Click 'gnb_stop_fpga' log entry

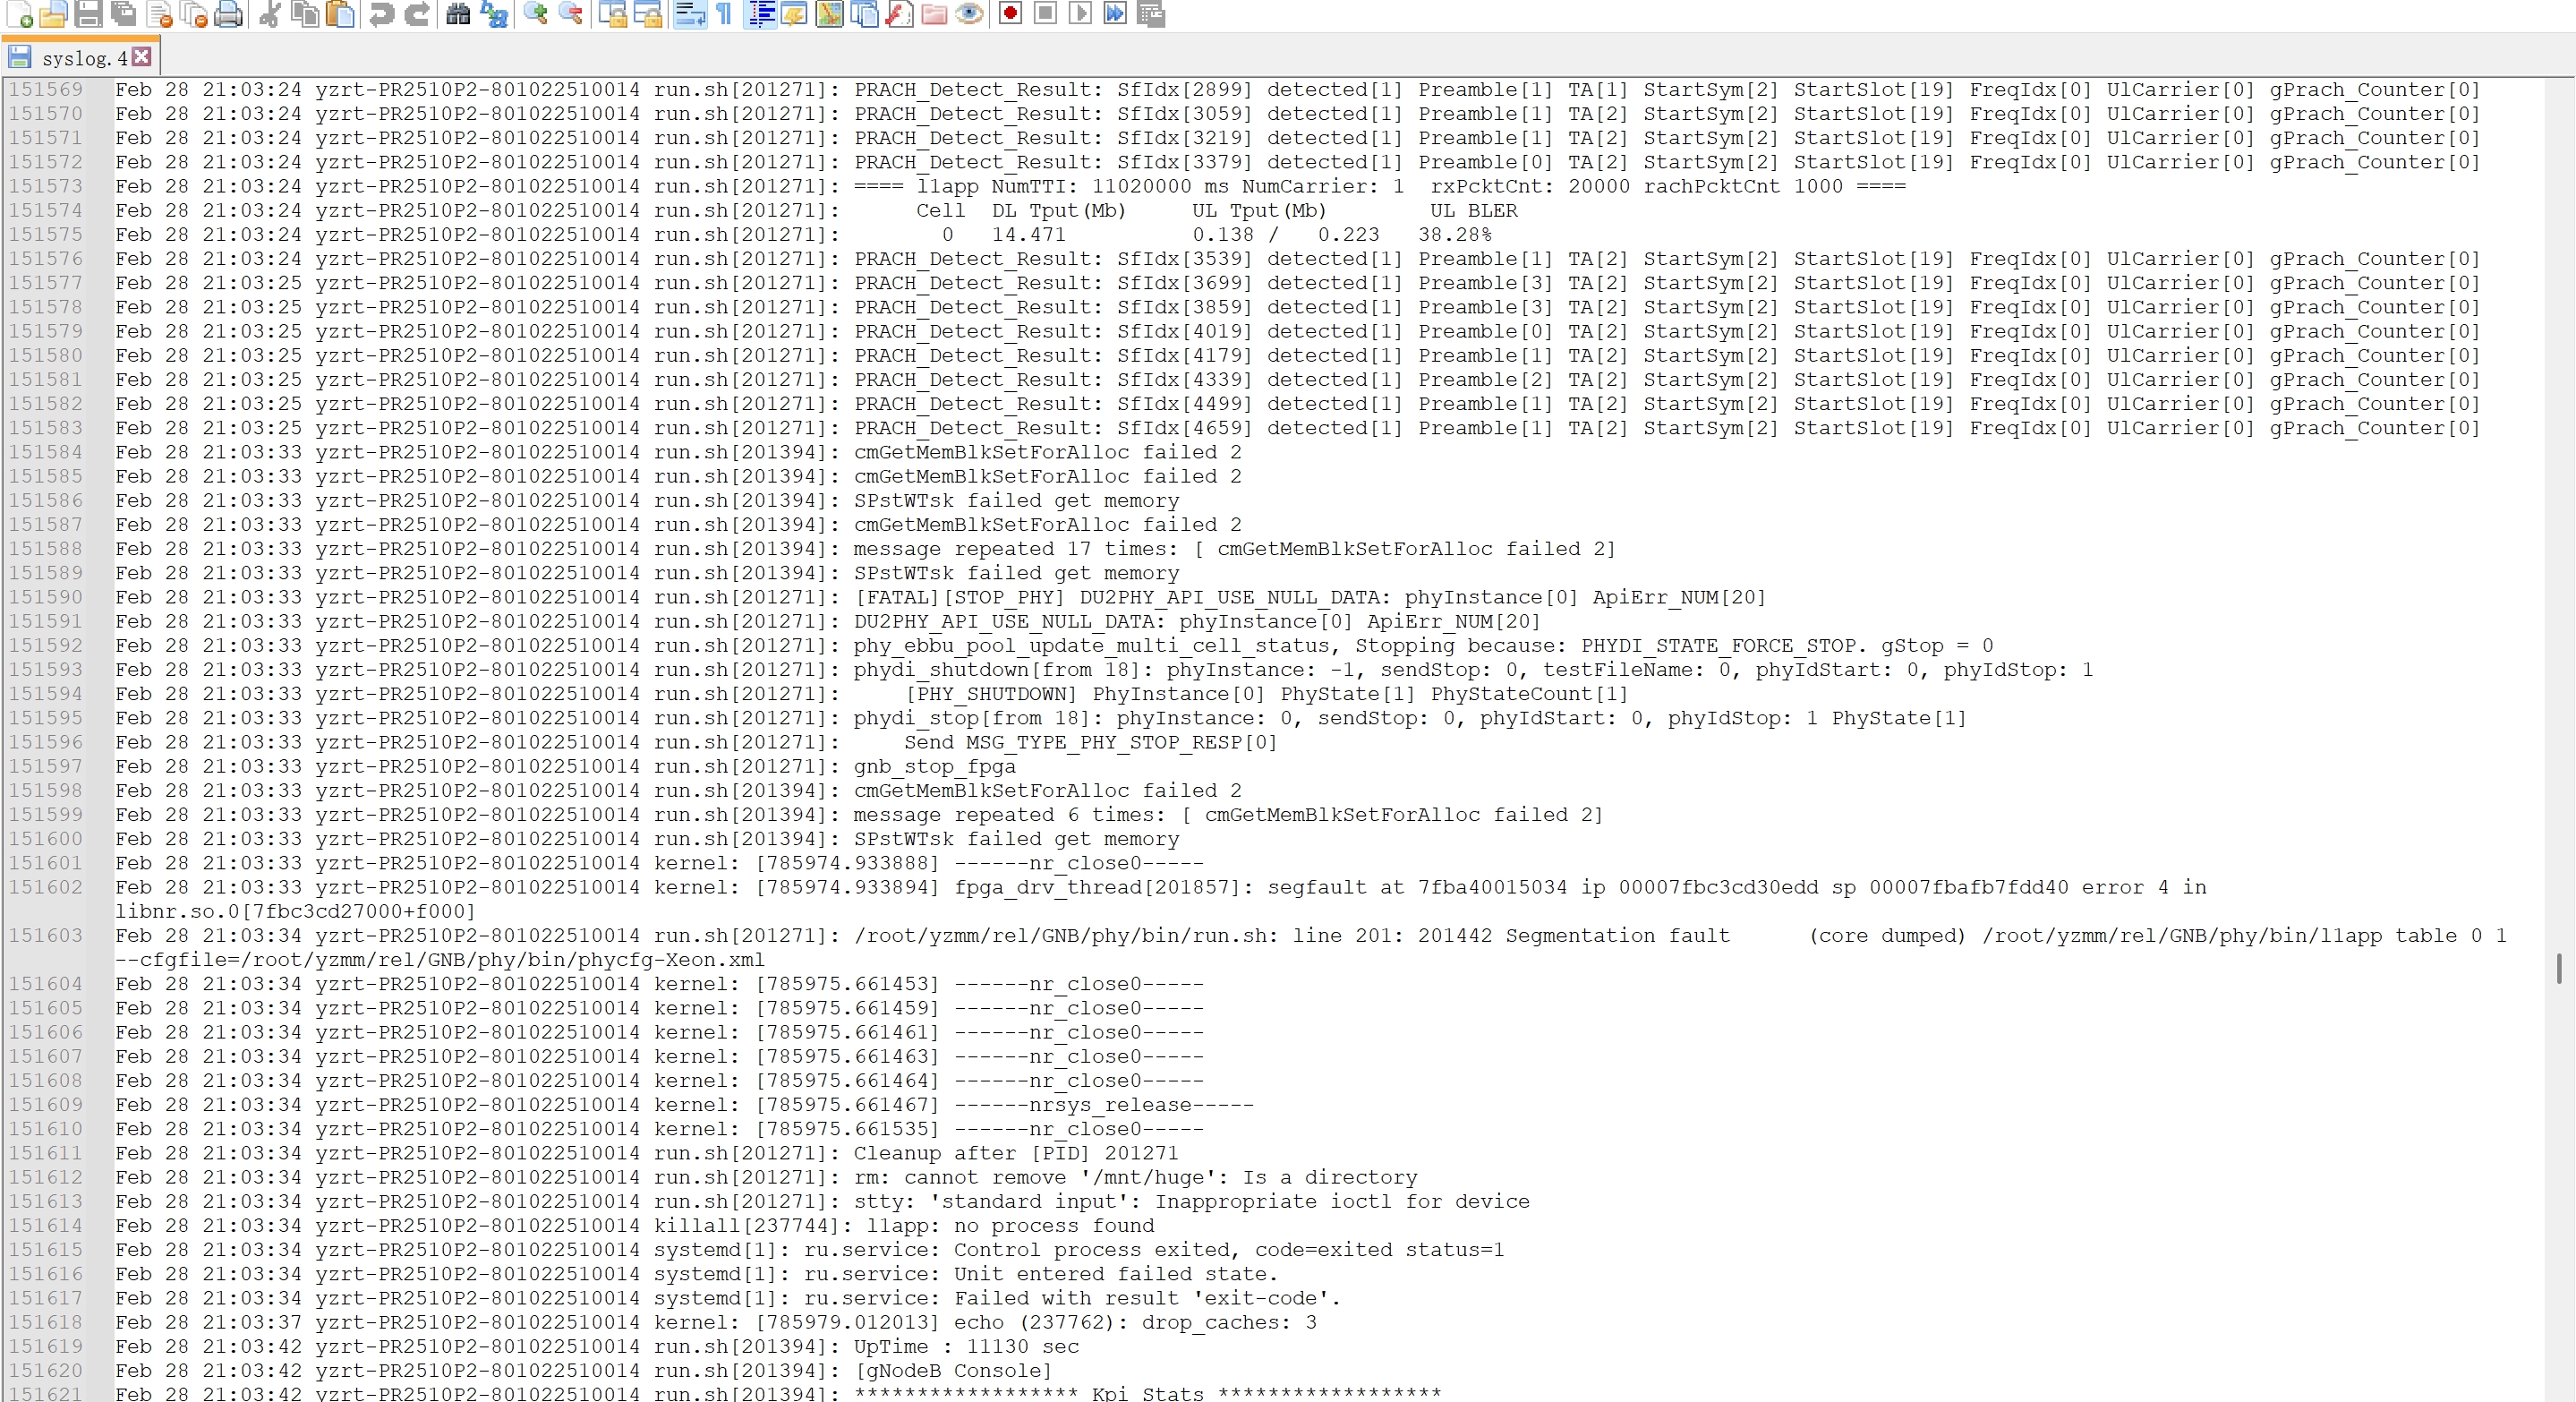934,766
